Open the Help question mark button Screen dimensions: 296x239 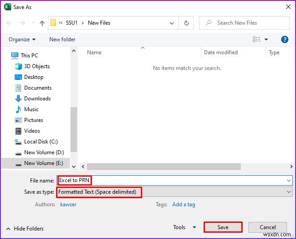(284, 39)
